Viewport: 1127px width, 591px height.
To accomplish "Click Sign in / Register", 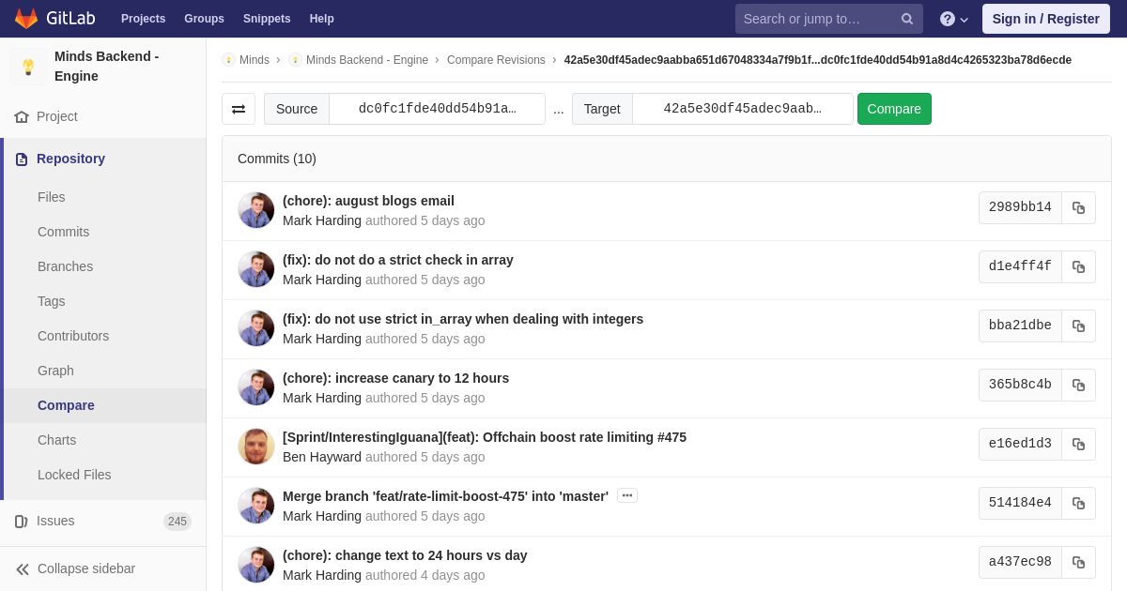I will tap(1045, 19).
